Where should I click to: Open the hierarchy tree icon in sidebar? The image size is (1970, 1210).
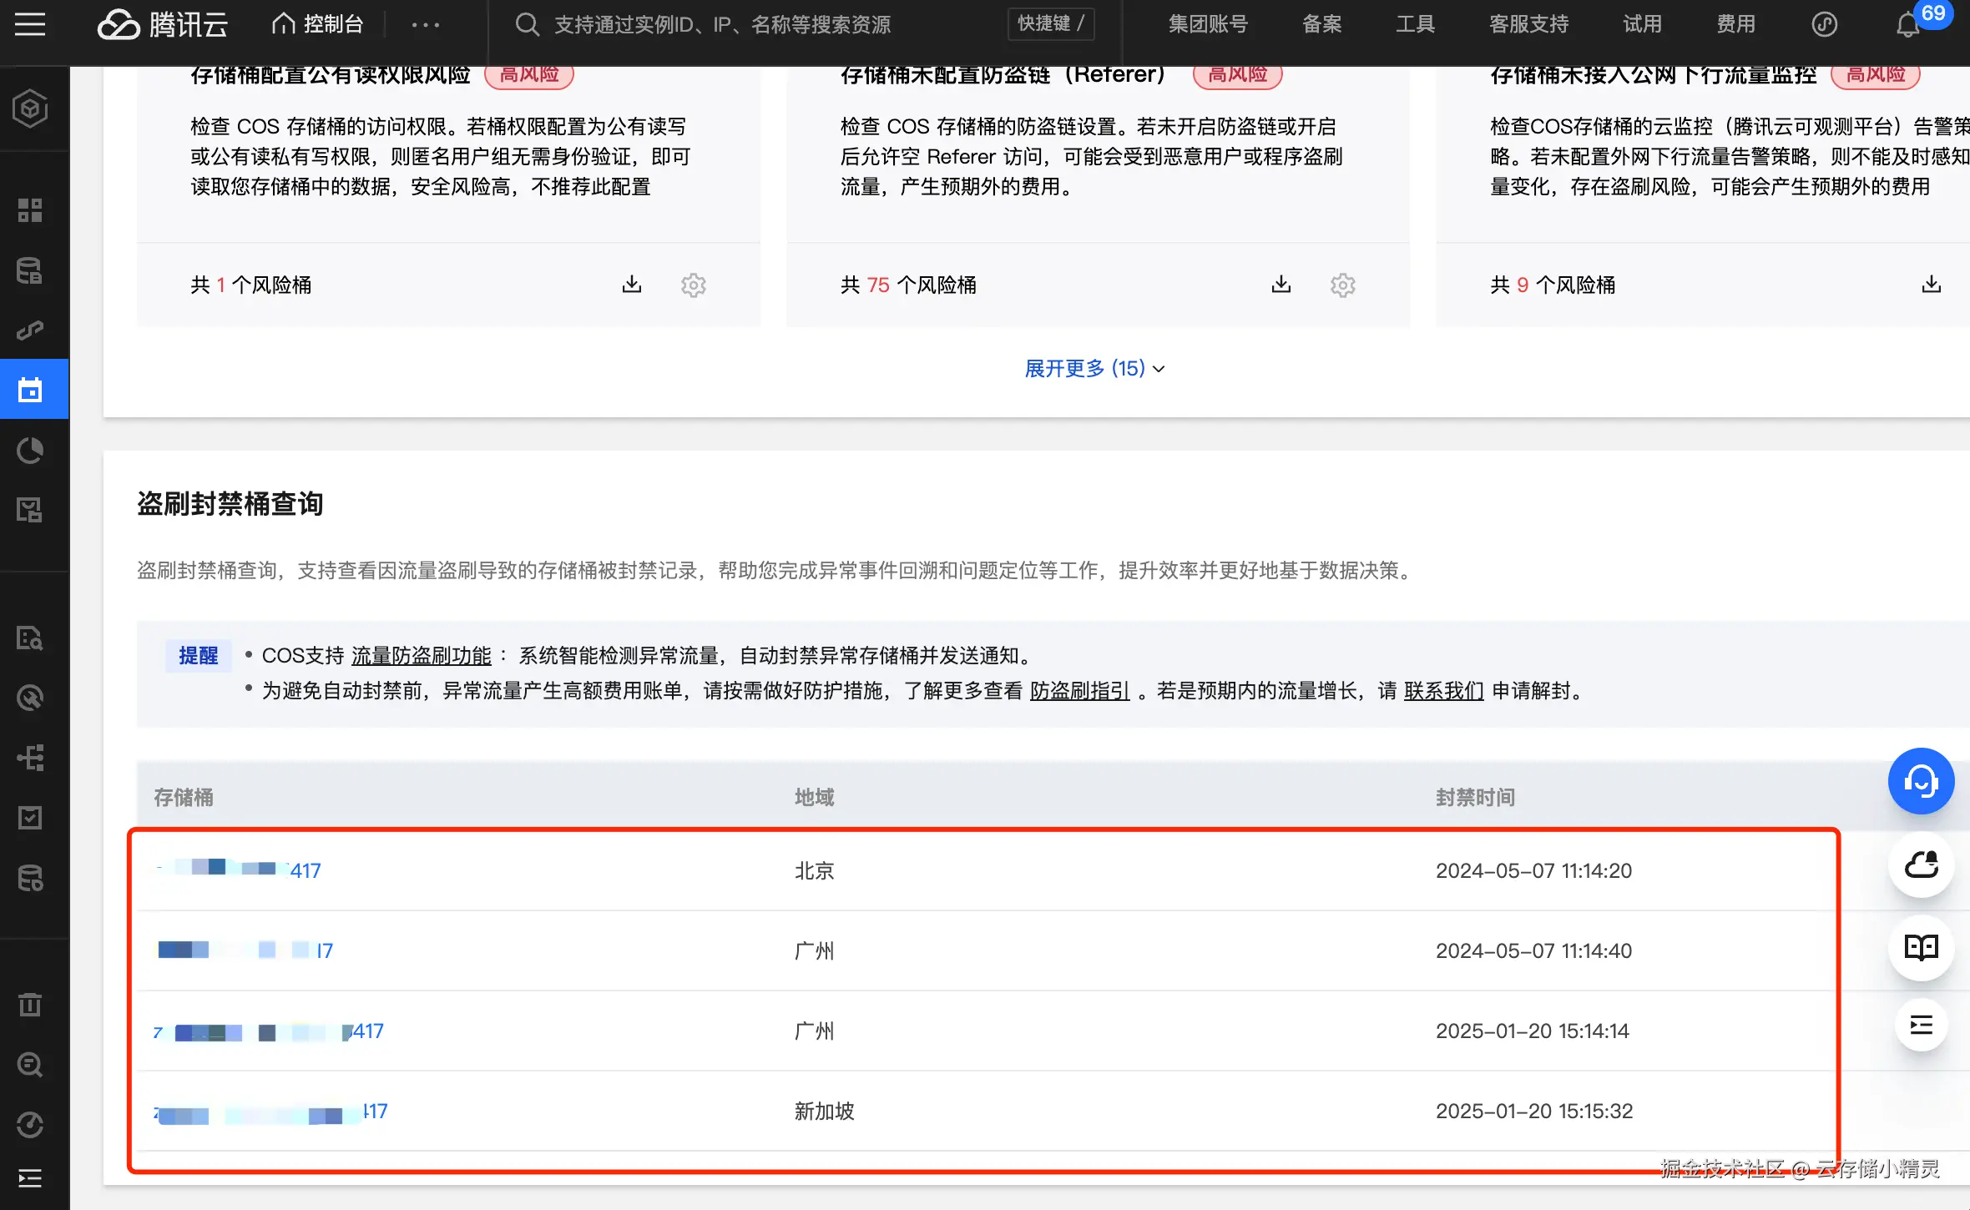coord(31,758)
